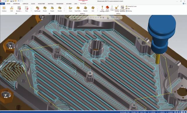187x113 pixels.
Task: Expand the 3D toolpath gallery
Action: pyautogui.click(x=64, y=11)
